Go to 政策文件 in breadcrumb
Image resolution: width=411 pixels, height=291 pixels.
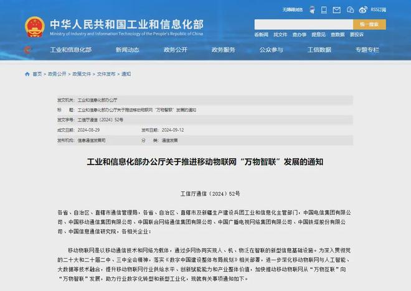(82, 74)
